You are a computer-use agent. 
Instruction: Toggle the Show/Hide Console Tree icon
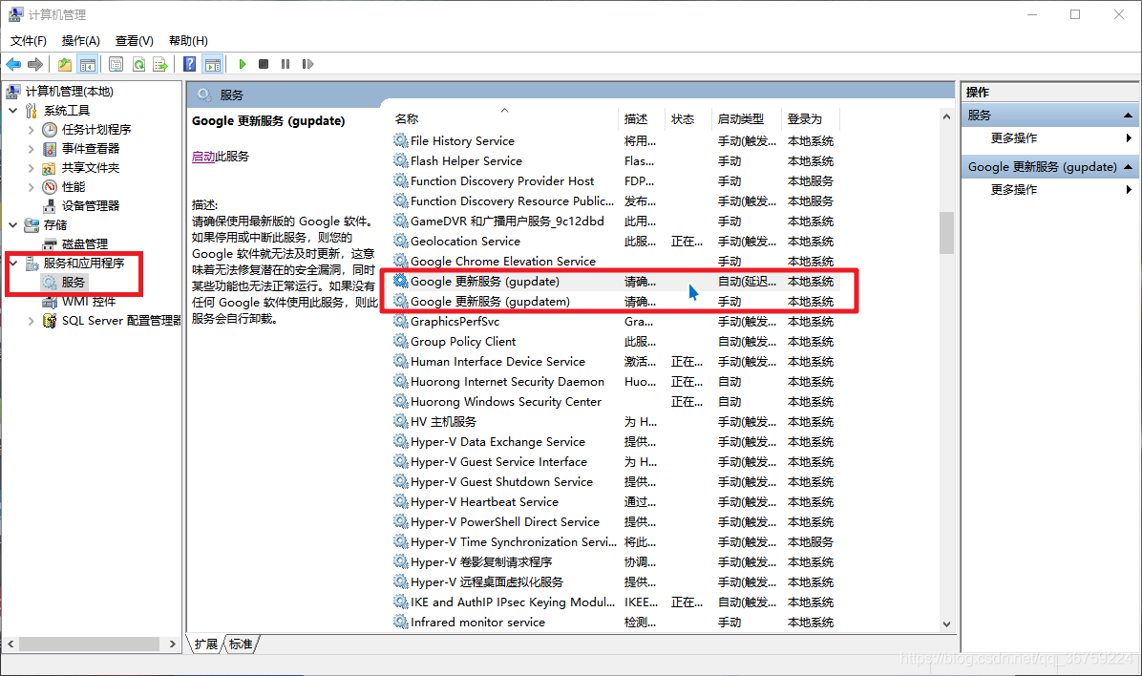(x=88, y=65)
